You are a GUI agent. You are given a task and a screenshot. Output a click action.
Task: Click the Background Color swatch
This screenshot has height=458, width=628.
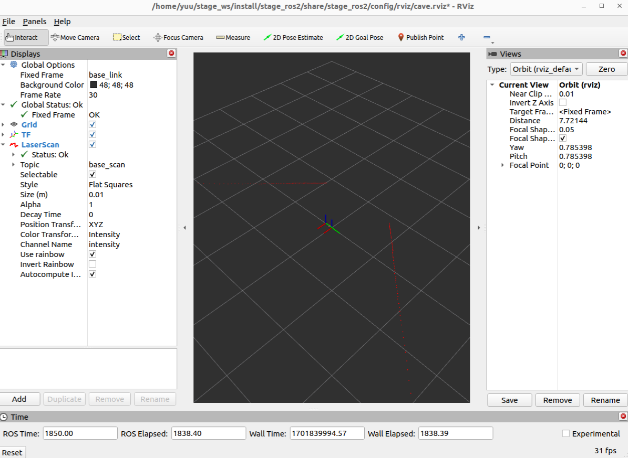tap(94, 85)
